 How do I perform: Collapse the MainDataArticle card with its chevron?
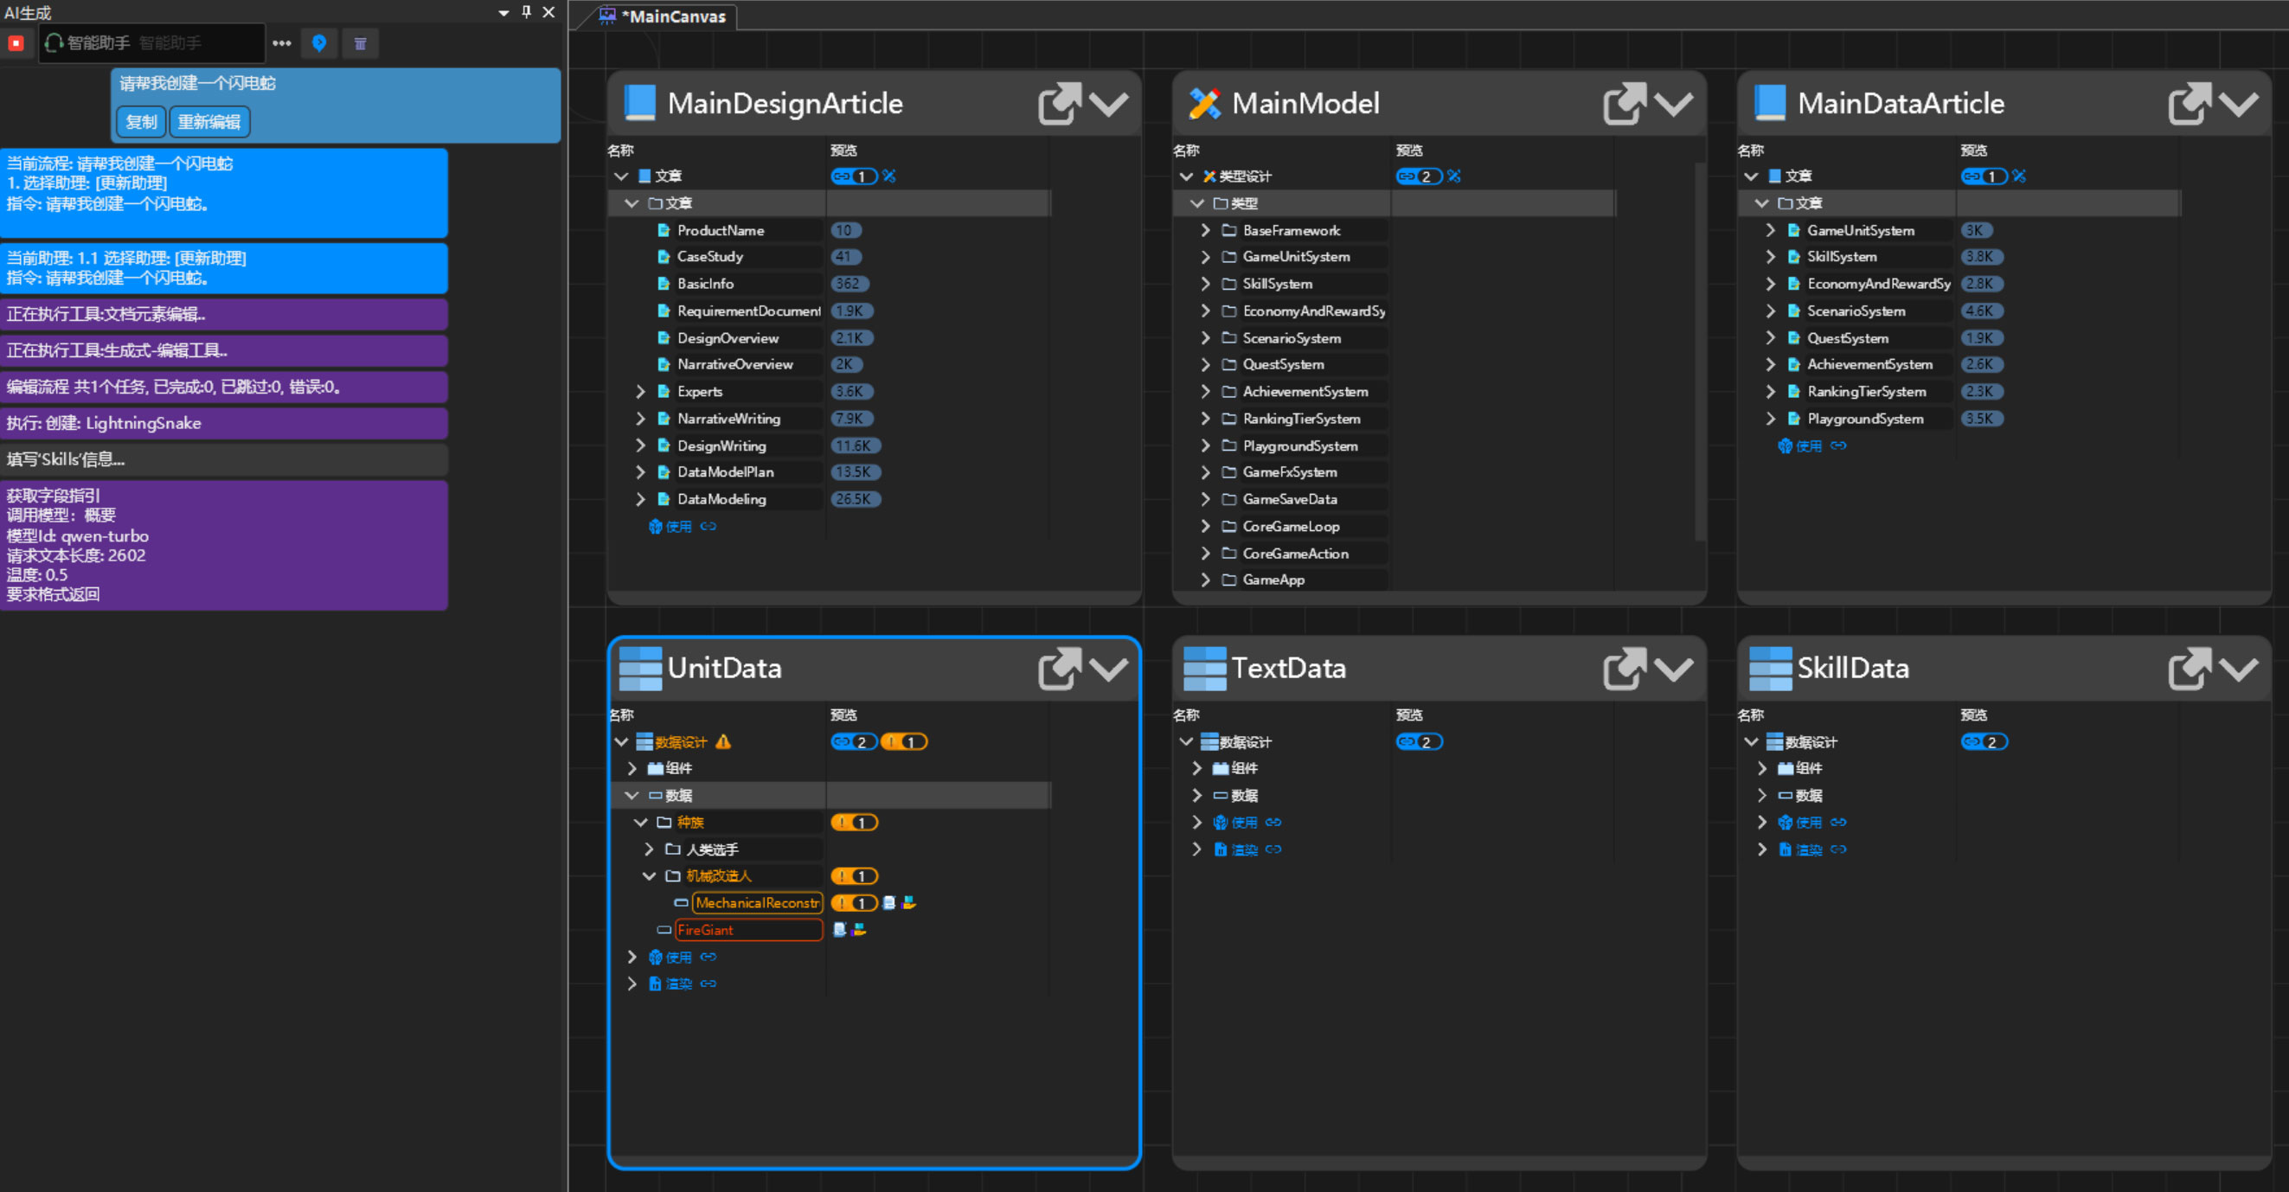2238,104
